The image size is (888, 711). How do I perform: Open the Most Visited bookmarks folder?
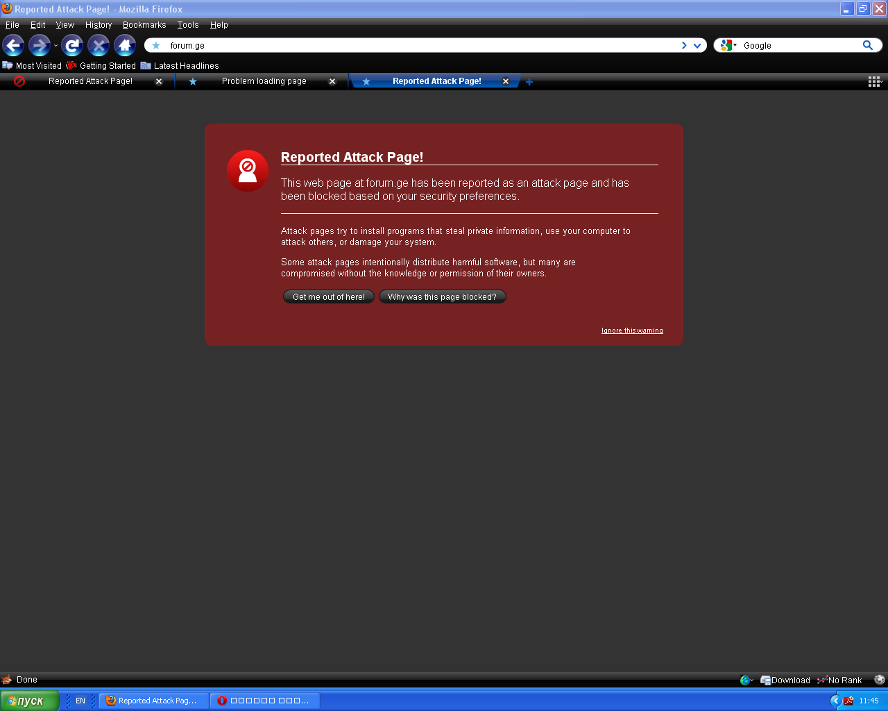(32, 66)
